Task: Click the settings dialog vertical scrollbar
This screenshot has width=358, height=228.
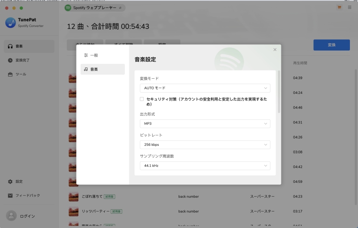Action: pos(279,92)
